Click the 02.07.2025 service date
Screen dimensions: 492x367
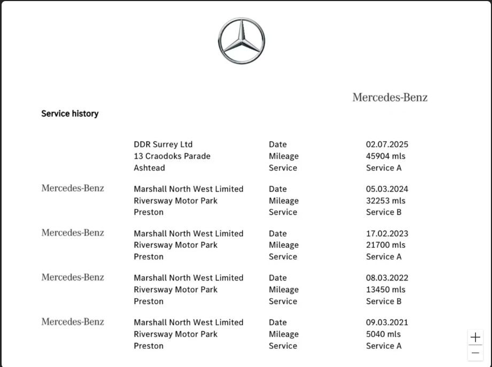coord(387,144)
